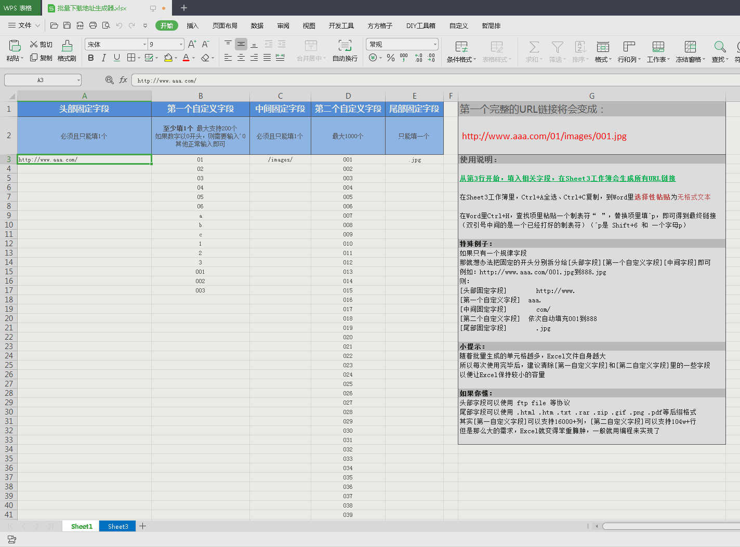Click the red font color A swatch
Image resolution: width=740 pixels, height=547 pixels.
click(186, 58)
